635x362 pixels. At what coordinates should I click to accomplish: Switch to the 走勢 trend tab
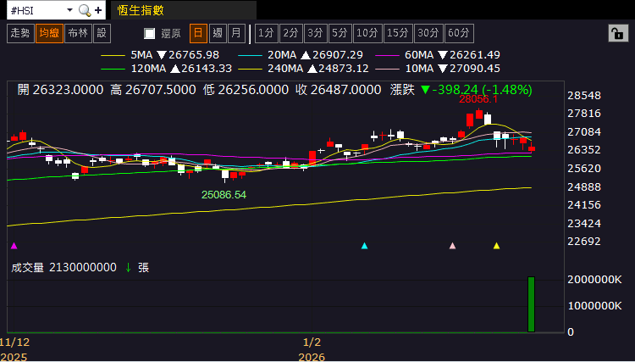click(x=19, y=33)
